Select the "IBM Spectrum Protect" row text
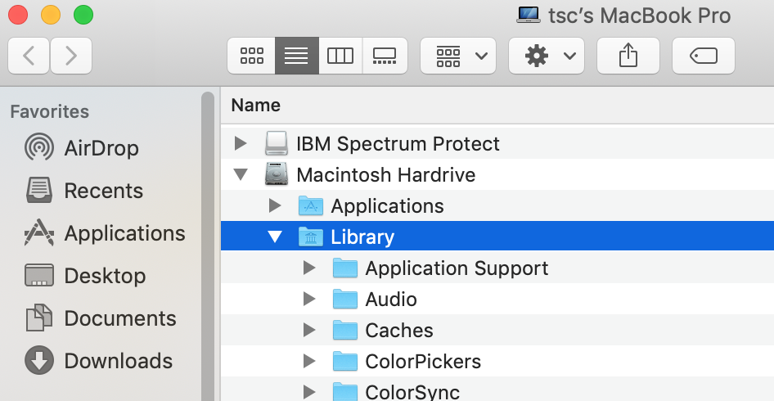 point(398,144)
